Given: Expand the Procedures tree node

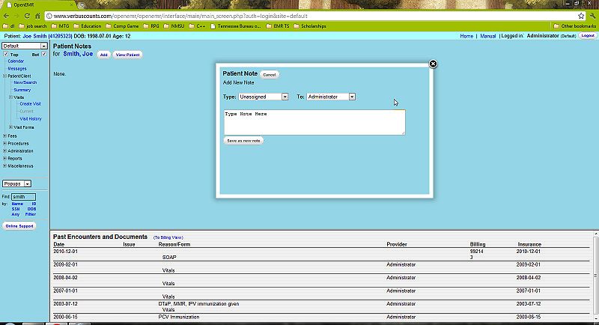Looking at the screenshot, I should tap(4, 144).
